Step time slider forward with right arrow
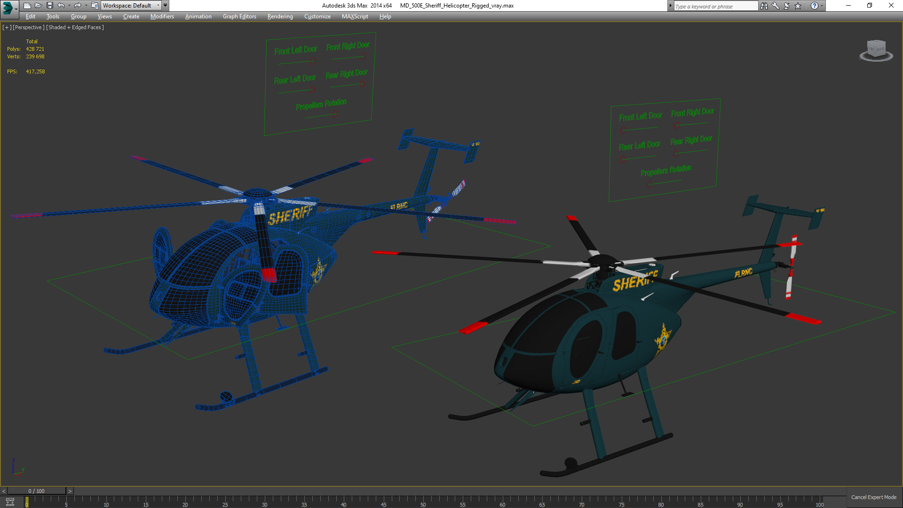The height and width of the screenshot is (508, 903). point(70,491)
